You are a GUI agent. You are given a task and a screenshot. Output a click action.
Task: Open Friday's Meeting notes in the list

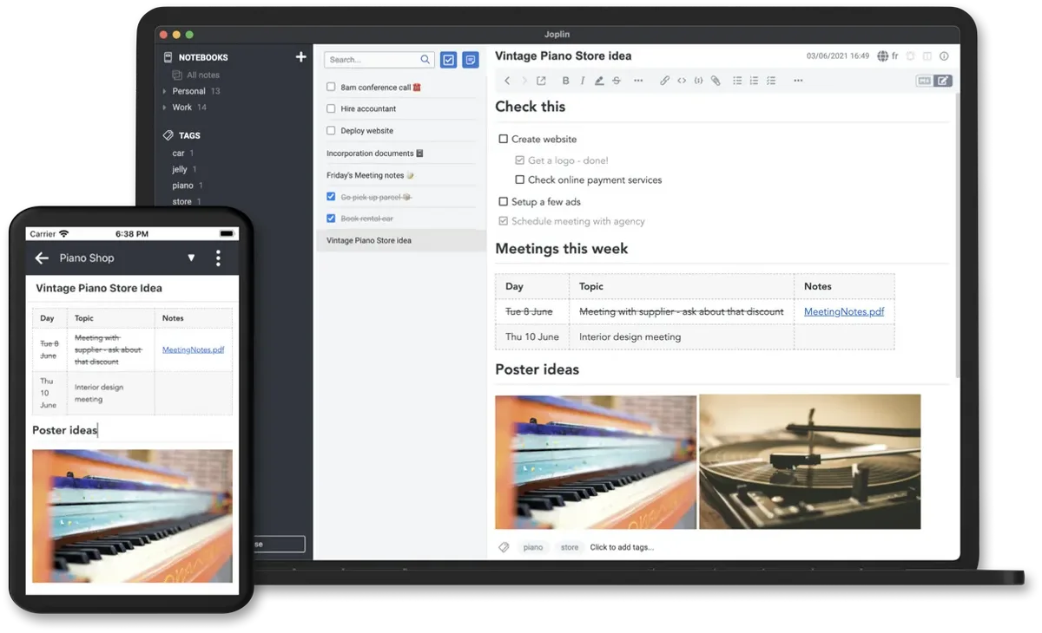pyautogui.click(x=371, y=175)
